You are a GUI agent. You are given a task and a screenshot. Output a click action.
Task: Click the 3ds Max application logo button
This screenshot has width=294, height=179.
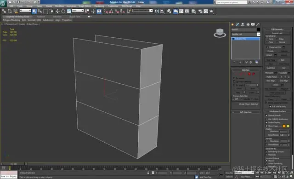click(3, 3)
